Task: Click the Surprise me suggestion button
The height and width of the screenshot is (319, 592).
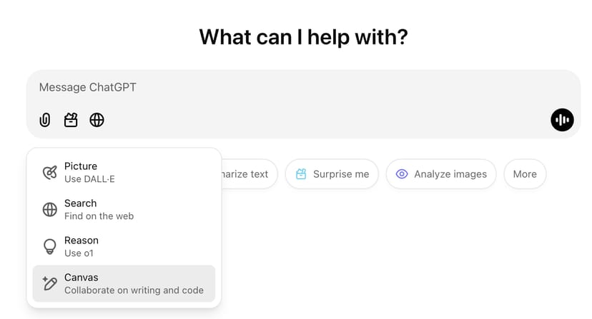Action: click(332, 174)
